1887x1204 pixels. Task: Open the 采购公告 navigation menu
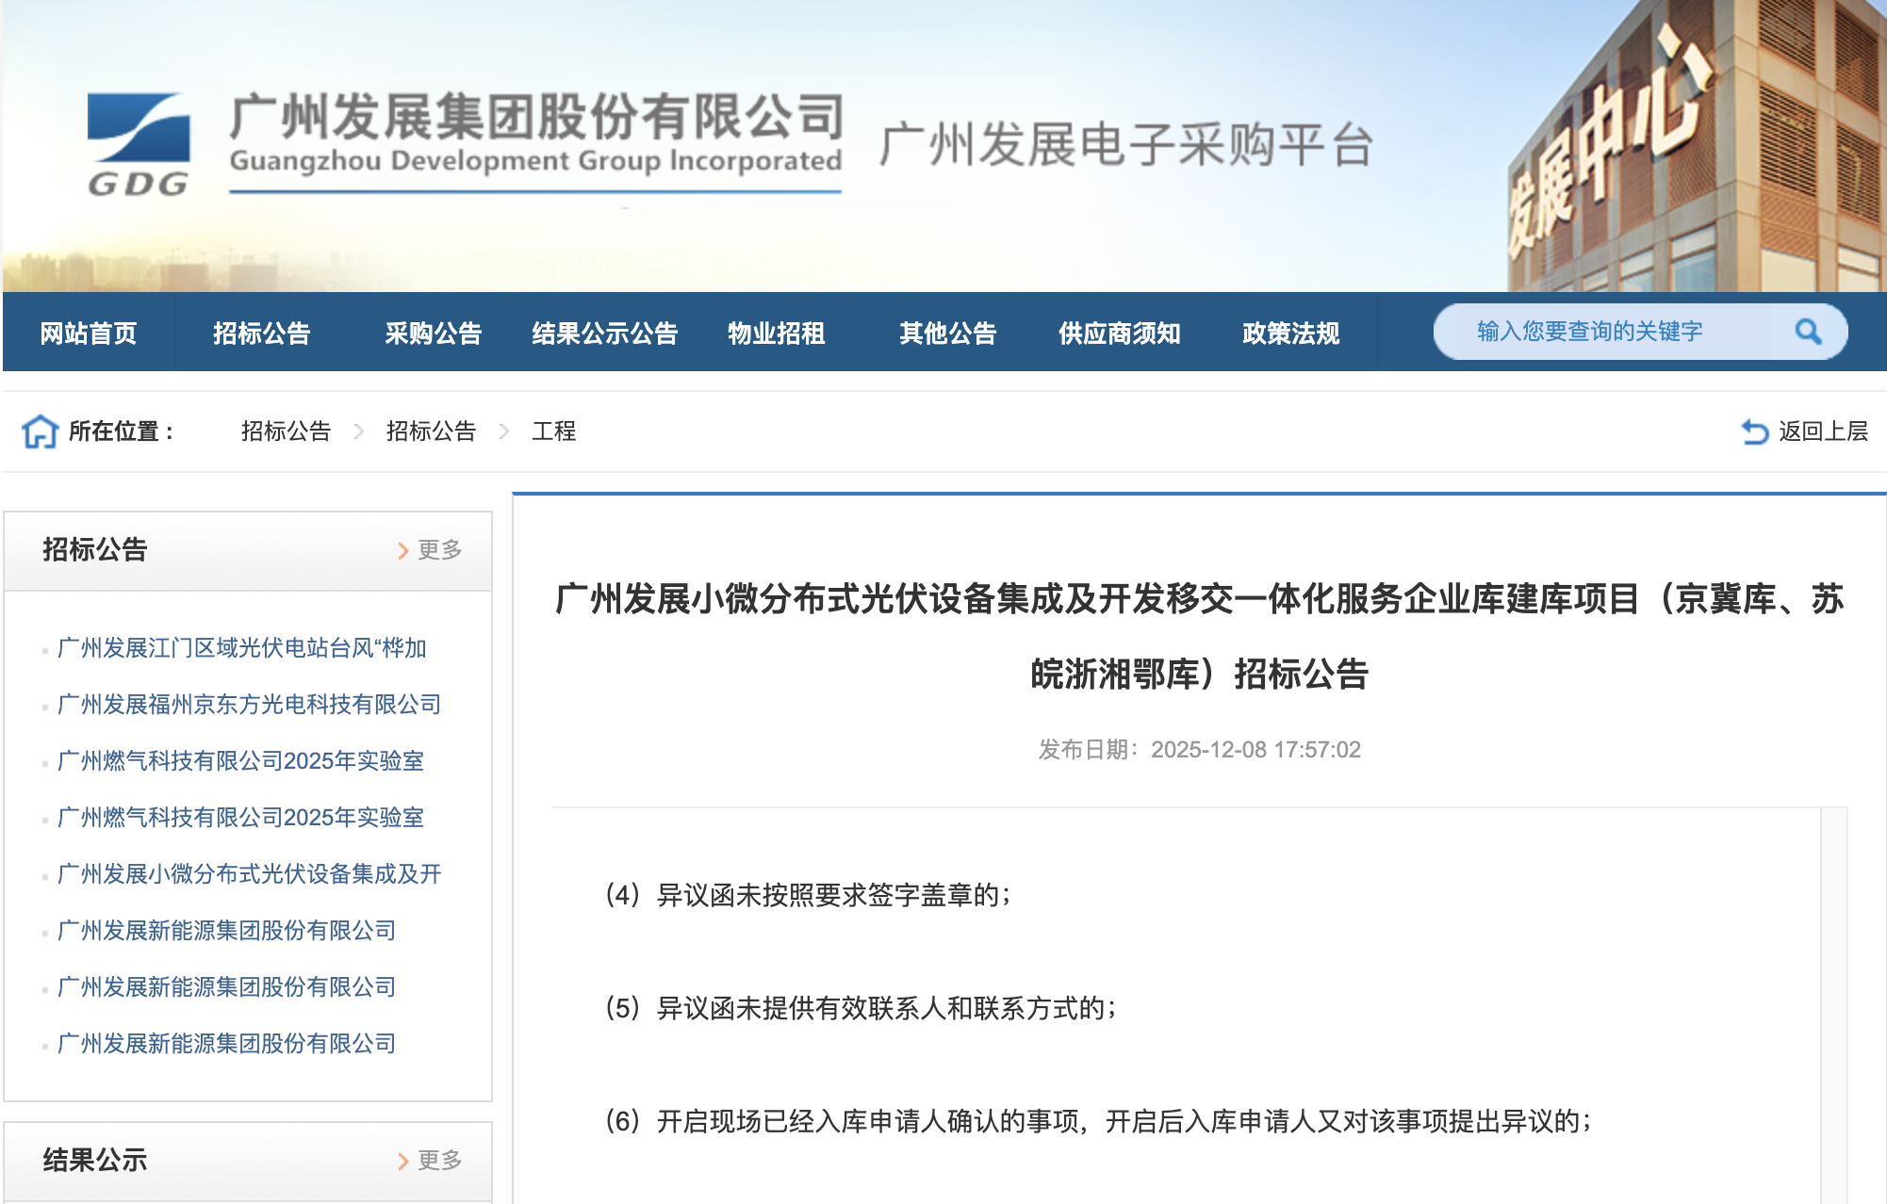point(434,332)
